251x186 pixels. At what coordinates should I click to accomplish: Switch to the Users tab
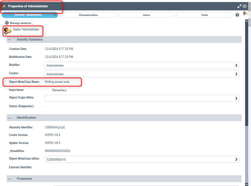pyautogui.click(x=146, y=15)
